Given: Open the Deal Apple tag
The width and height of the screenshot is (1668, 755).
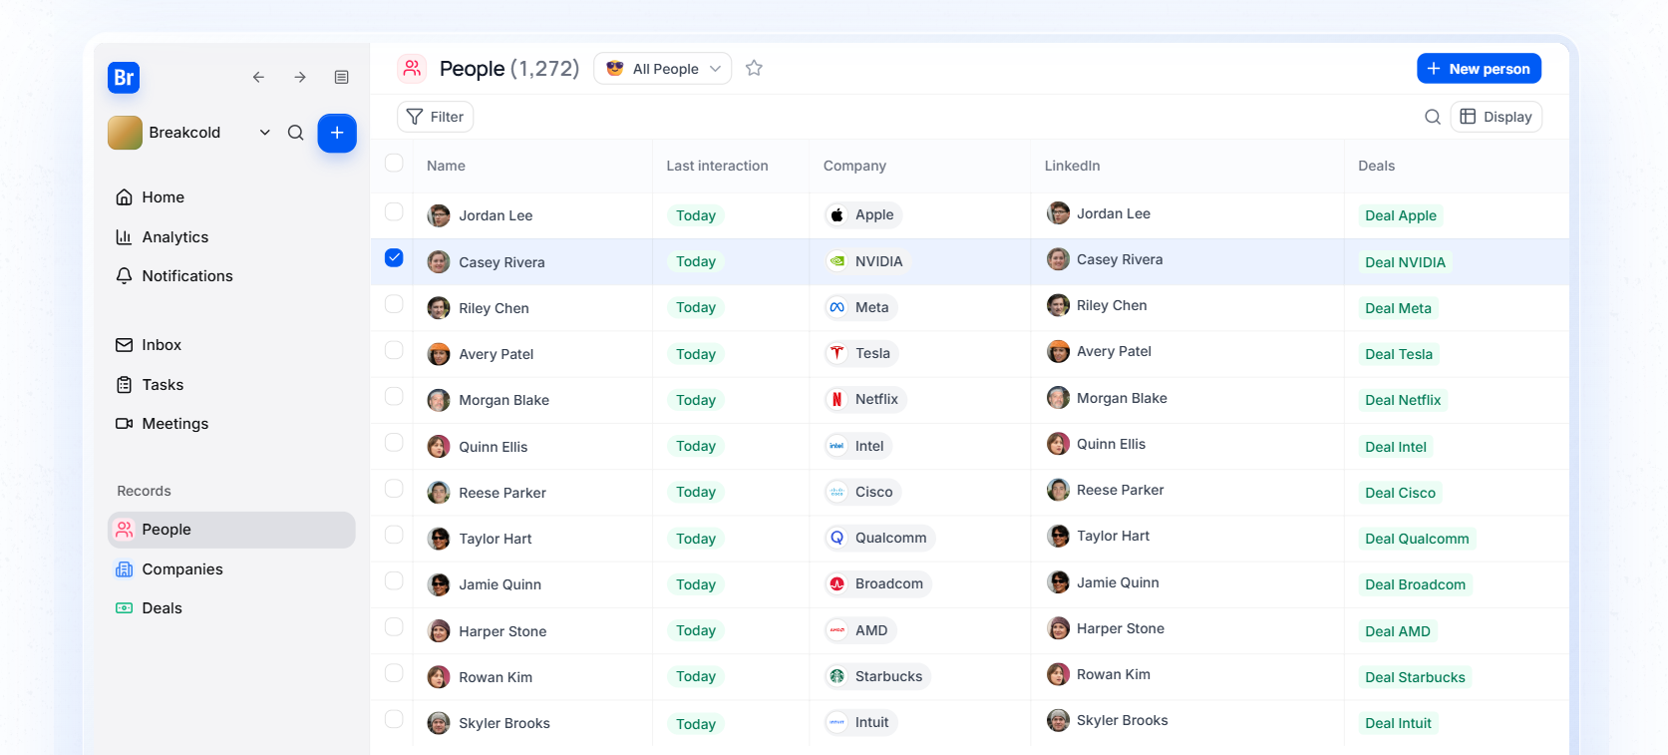Looking at the screenshot, I should tap(1401, 215).
